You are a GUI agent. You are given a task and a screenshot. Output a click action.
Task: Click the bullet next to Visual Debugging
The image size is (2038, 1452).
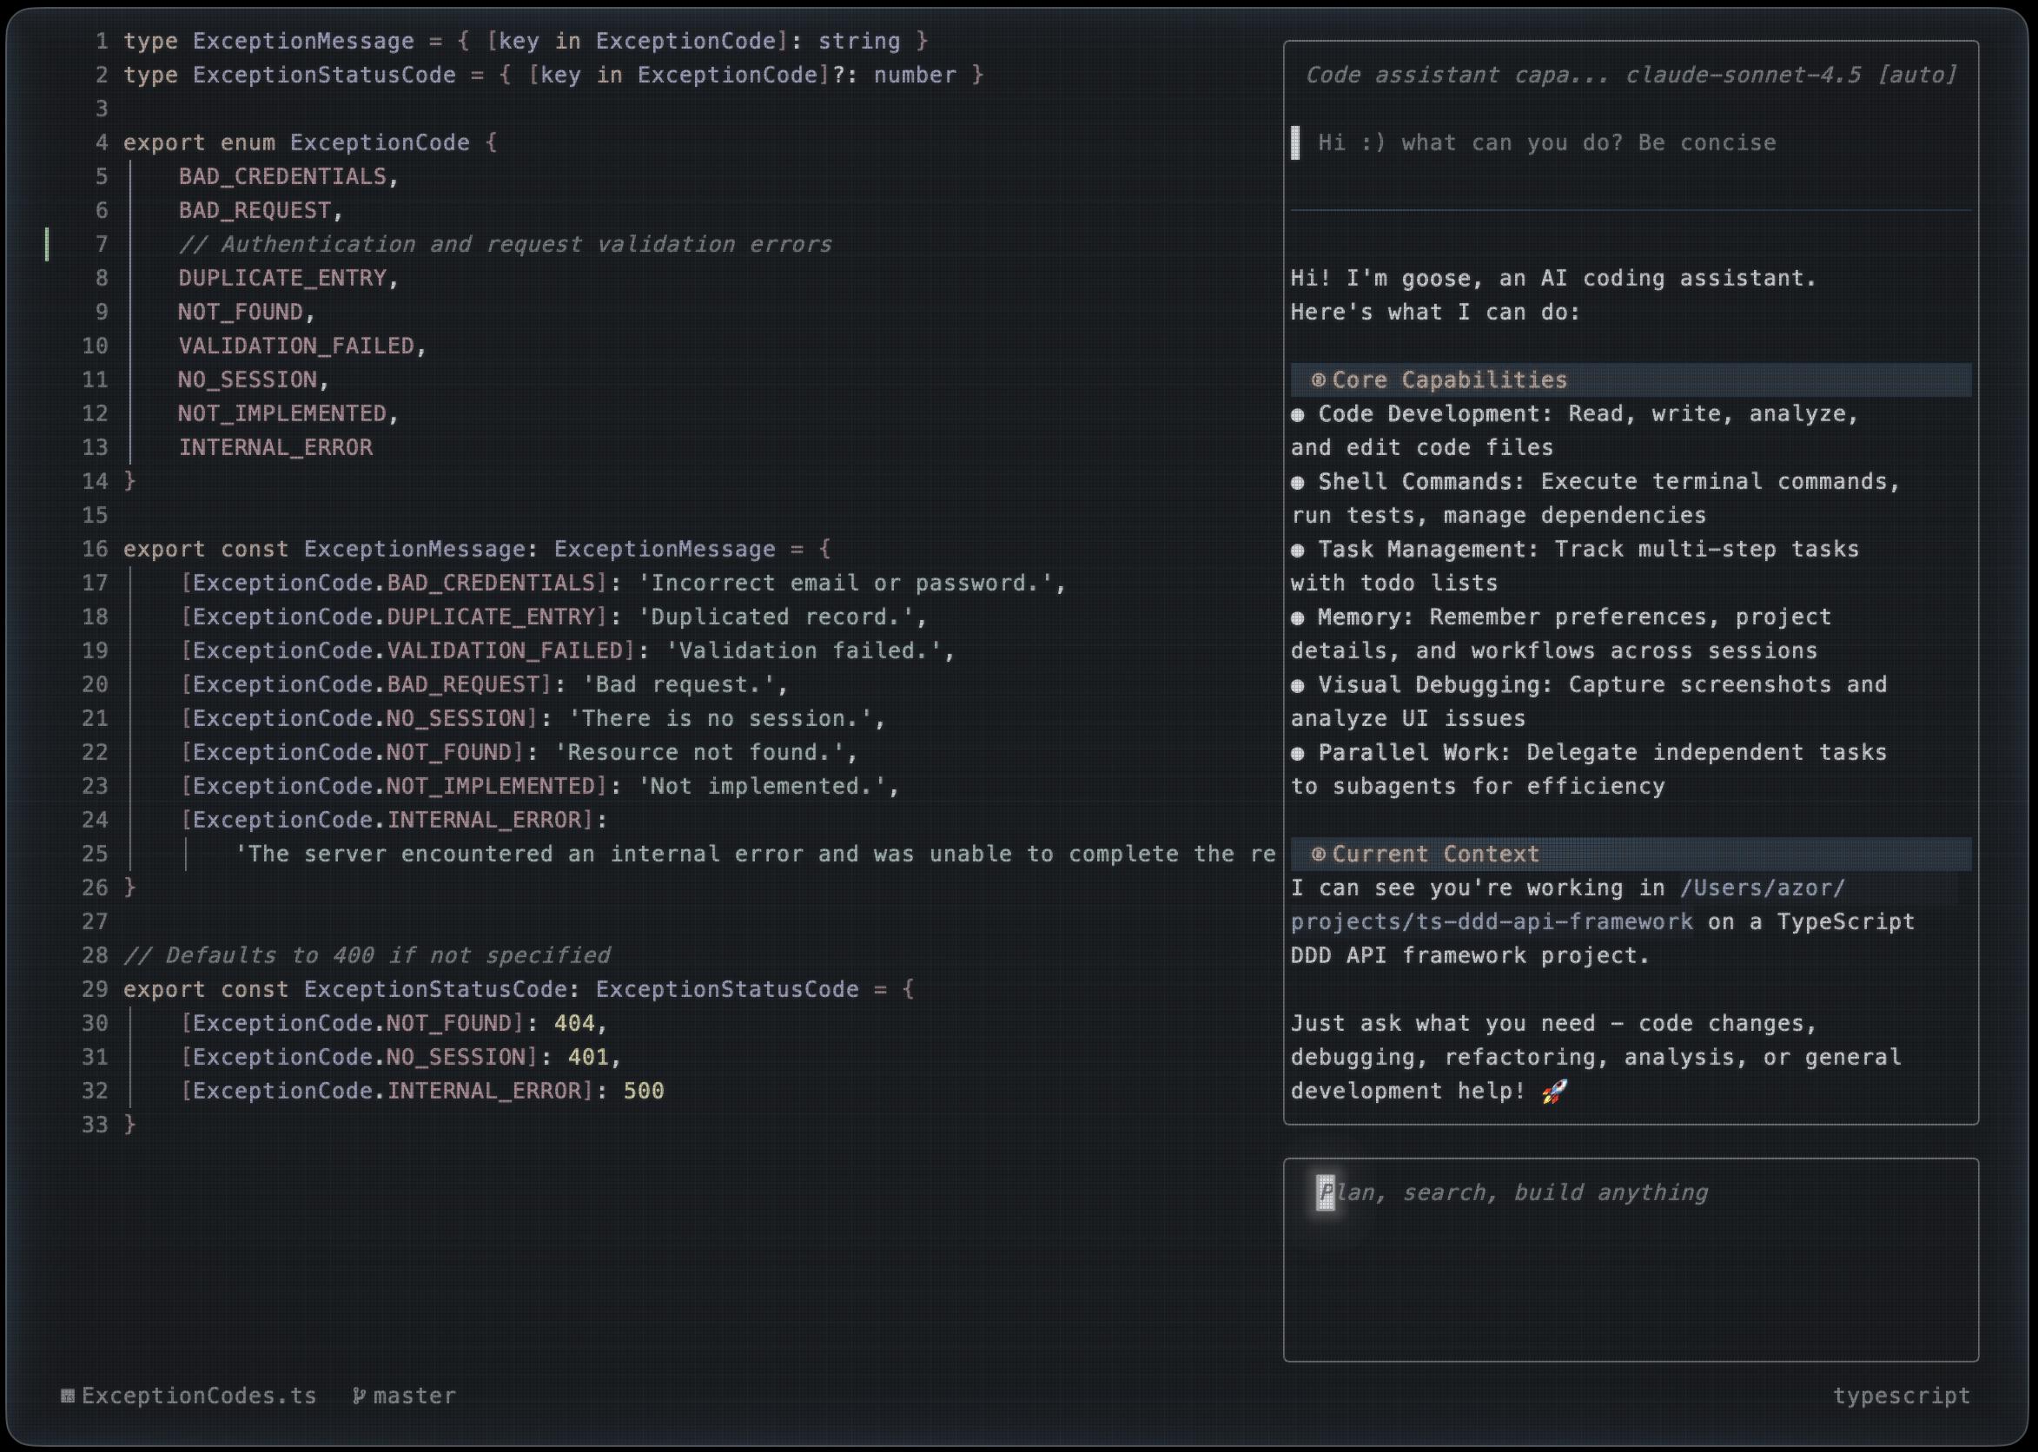pyautogui.click(x=1298, y=685)
